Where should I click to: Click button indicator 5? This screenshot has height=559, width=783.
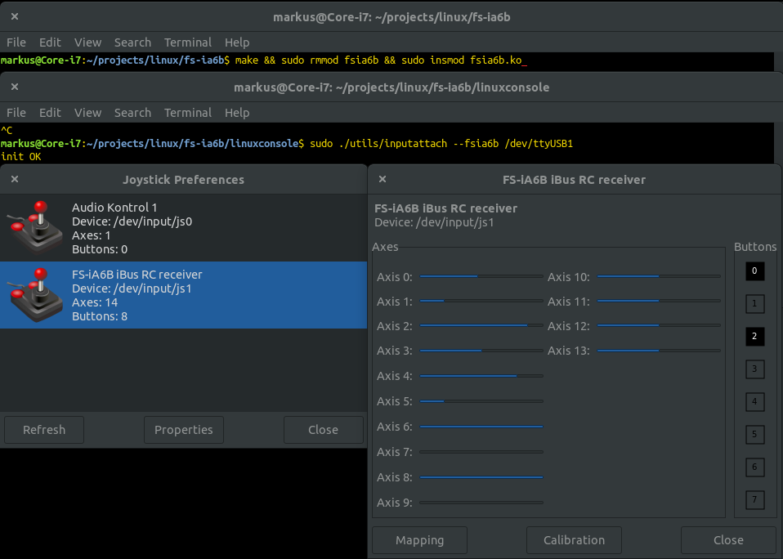click(x=754, y=434)
